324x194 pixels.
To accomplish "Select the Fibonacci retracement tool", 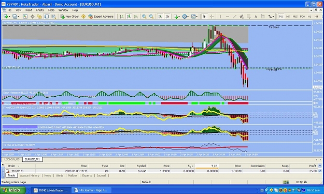I will [249, 17].
